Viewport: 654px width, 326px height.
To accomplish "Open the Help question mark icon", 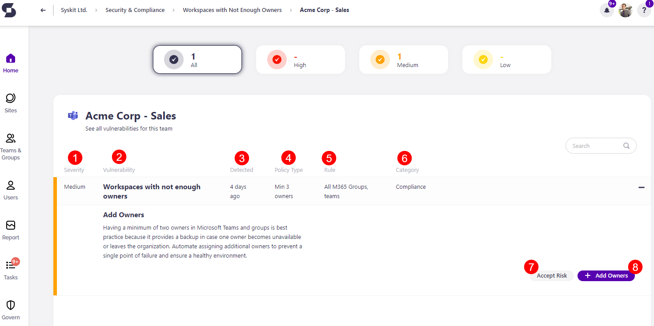I will coord(644,10).
